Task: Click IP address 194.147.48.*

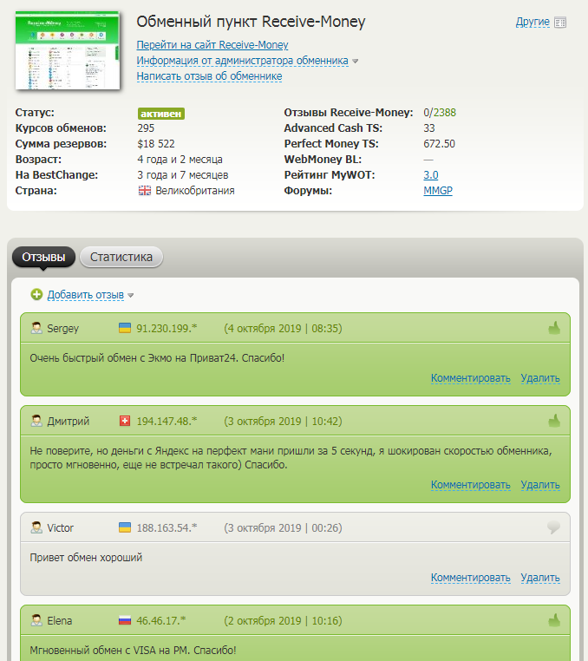Action: [x=167, y=421]
